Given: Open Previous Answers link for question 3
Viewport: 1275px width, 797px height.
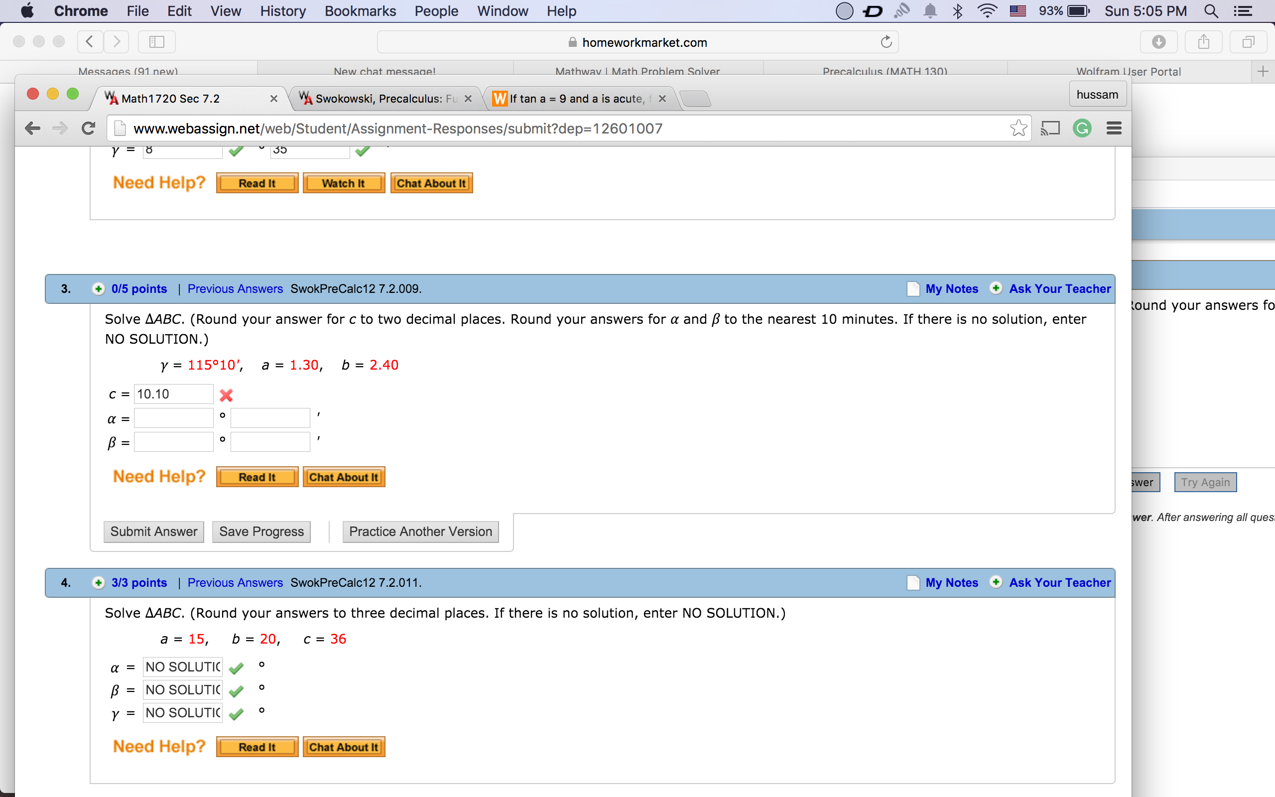Looking at the screenshot, I should (x=235, y=289).
